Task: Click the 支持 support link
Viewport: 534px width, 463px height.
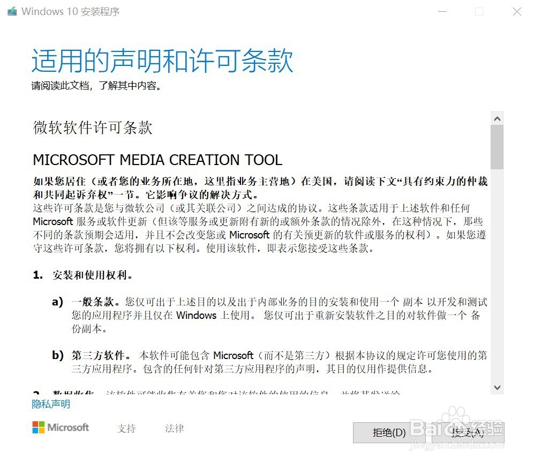Action: coord(126,428)
